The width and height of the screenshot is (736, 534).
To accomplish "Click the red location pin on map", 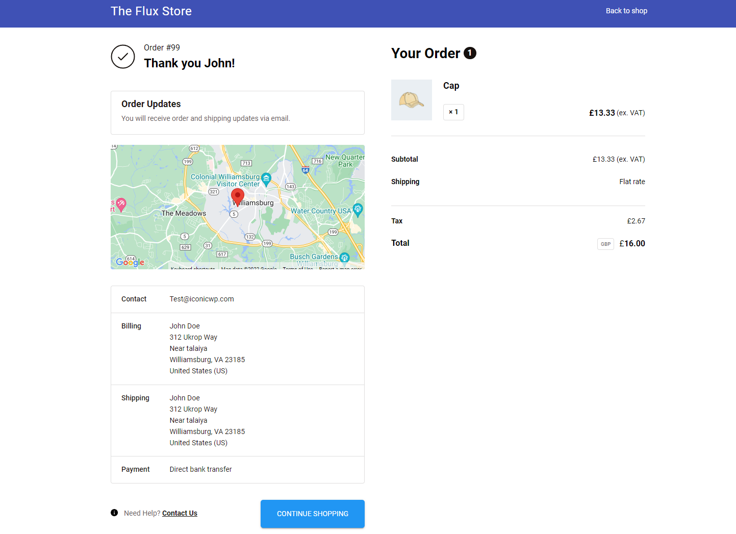I will (x=237, y=196).
